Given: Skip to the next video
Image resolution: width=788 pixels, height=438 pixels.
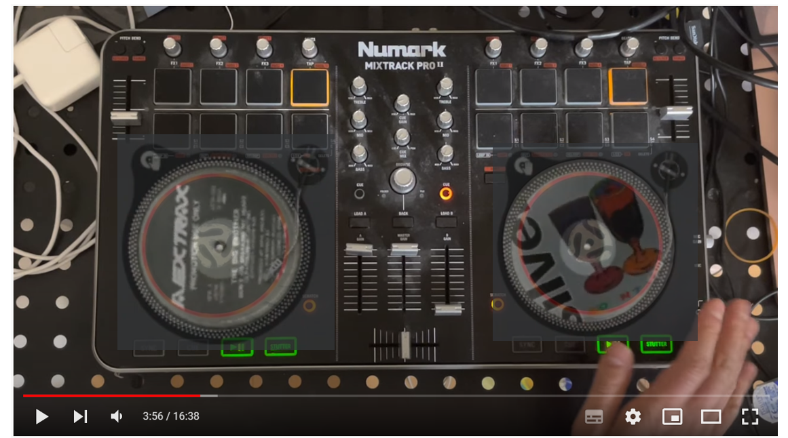Looking at the screenshot, I should [80, 416].
